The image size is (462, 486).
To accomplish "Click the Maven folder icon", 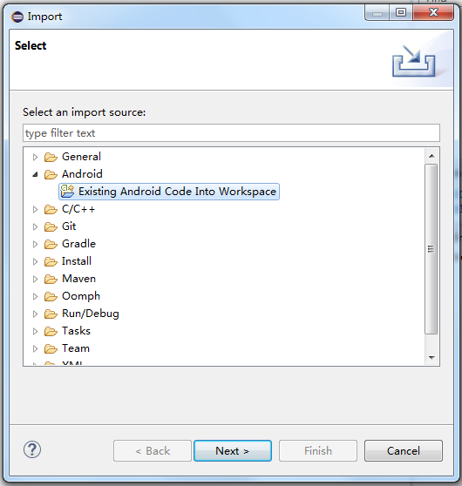I will point(51,279).
